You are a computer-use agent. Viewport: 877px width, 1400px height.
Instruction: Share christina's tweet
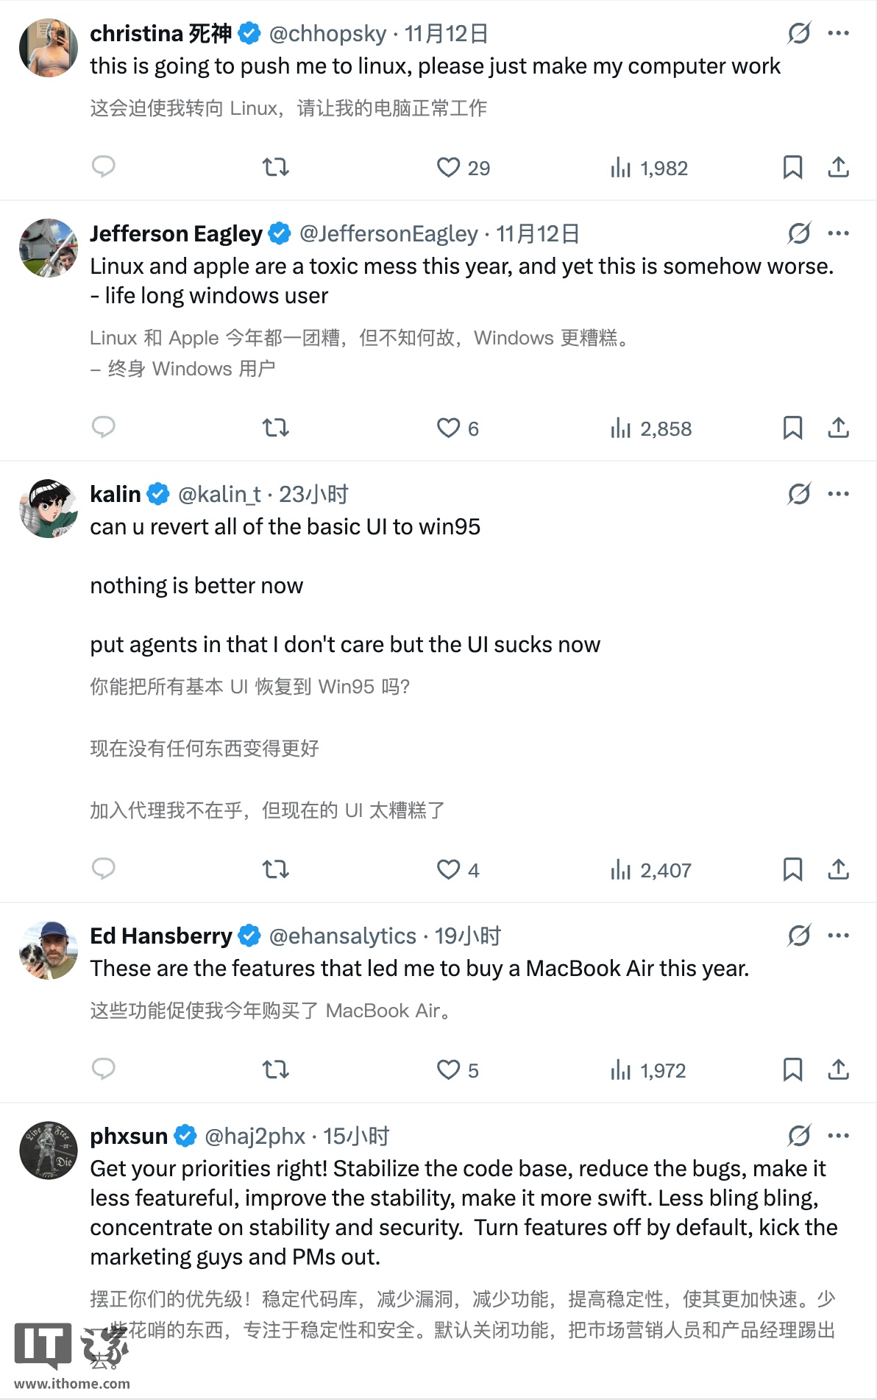(838, 168)
